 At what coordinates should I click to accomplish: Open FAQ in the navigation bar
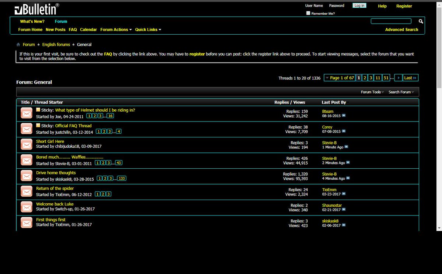pos(73,29)
